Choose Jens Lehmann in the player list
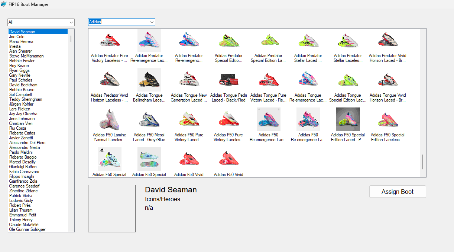454x252 pixels. click(x=38, y=119)
